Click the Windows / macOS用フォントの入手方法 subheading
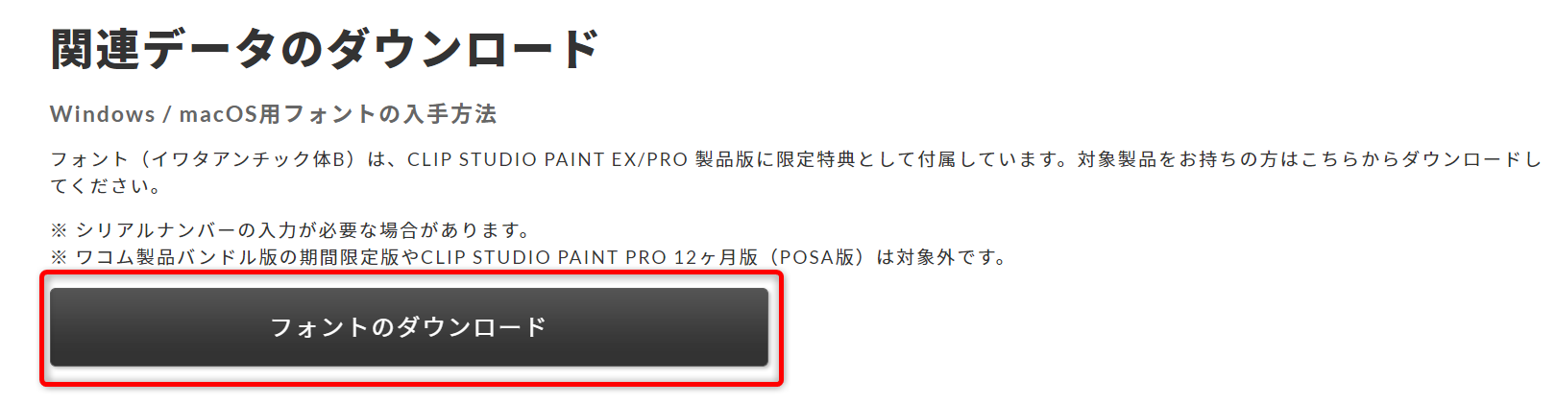Viewport: 1556px width, 404px height. click(x=273, y=114)
